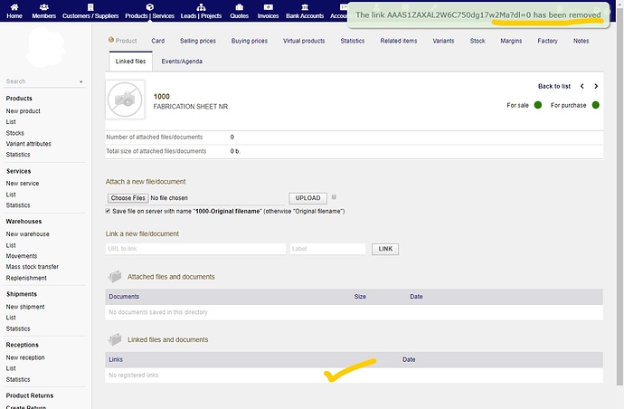This screenshot has width=624, height=409.
Task: Go to next product arrow
Action: [595, 87]
